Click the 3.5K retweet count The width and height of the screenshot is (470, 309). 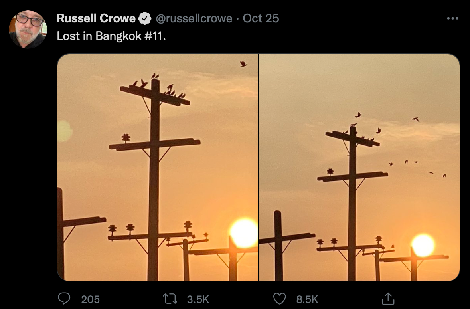(x=198, y=299)
